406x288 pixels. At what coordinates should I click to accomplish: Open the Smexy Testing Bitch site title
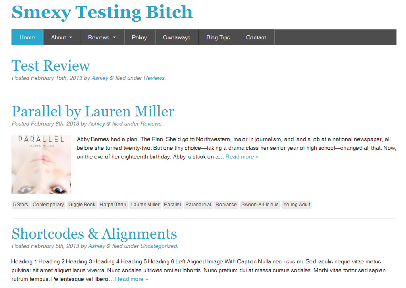coord(102,12)
